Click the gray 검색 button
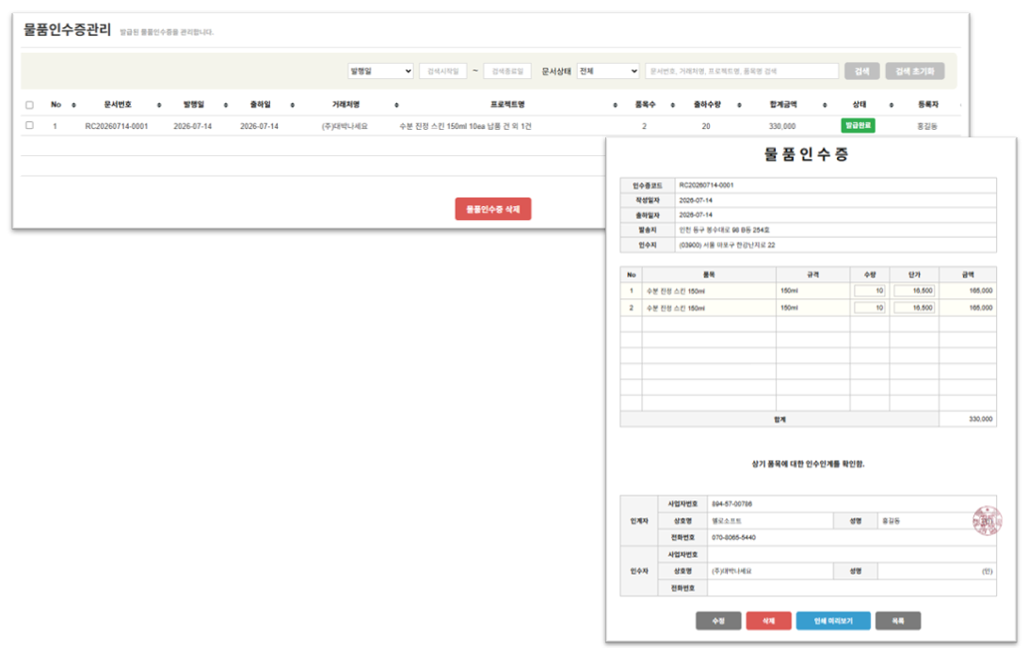This screenshot has height=648, width=1028. point(861,71)
